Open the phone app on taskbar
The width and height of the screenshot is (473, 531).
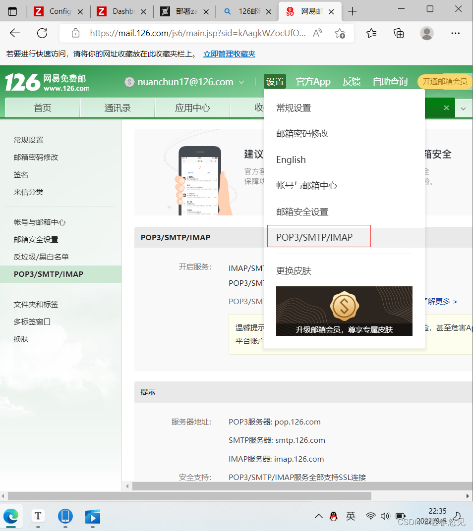(x=65, y=516)
